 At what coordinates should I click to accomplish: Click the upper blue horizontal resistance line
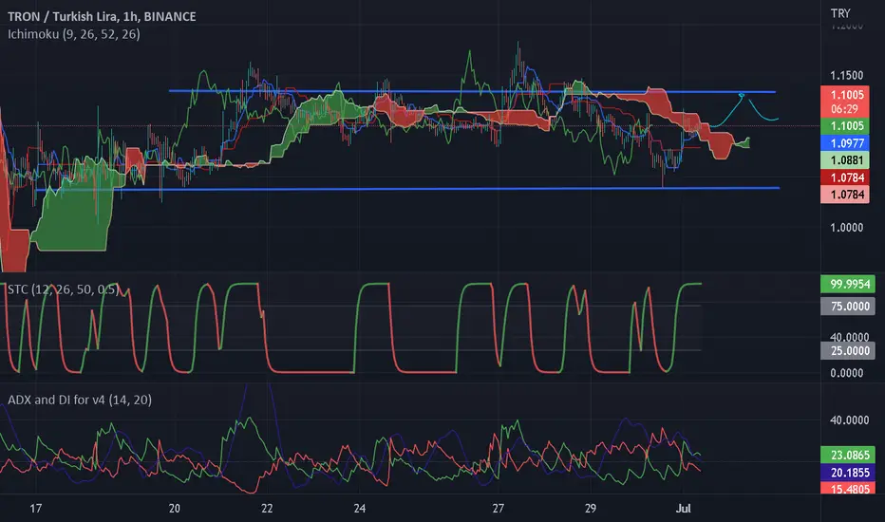pos(472,91)
